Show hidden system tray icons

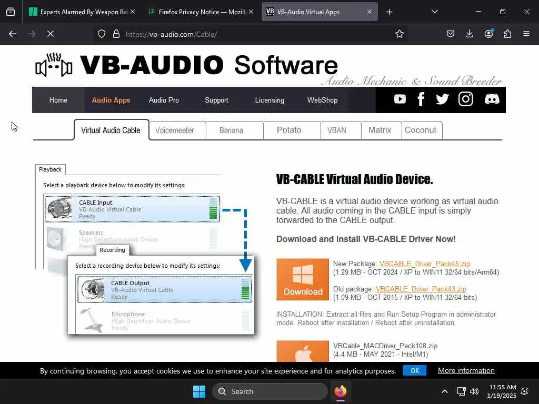pos(444,391)
